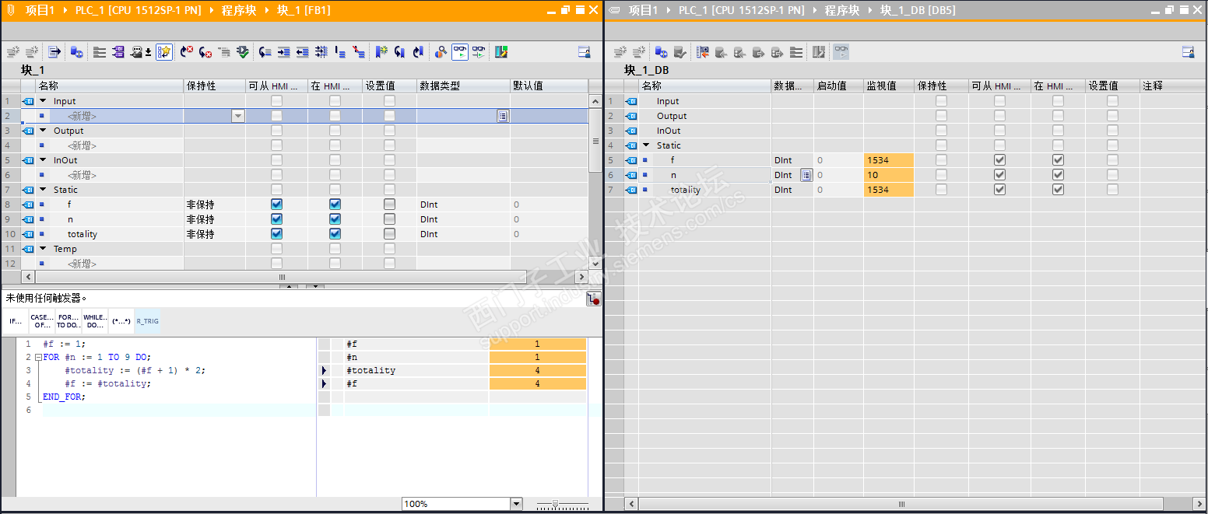Toggle 在 HMI checkbox for totality in 块_1_DB
This screenshot has width=1208, height=514.
1059,190
